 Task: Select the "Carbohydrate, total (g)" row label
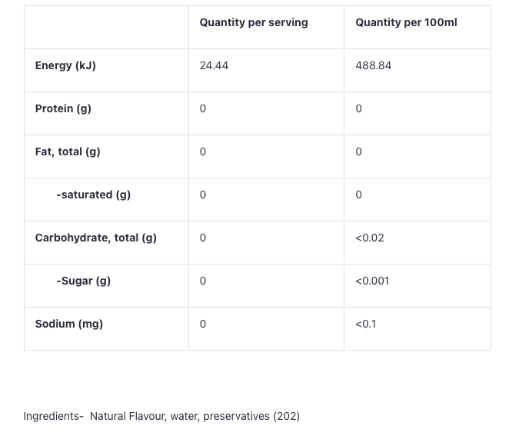[95, 238]
